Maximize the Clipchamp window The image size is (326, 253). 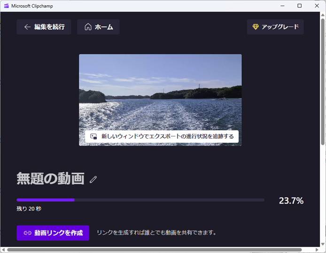[x=299, y=6]
